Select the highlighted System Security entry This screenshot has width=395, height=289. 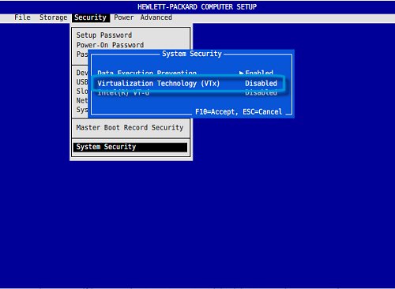(130, 147)
